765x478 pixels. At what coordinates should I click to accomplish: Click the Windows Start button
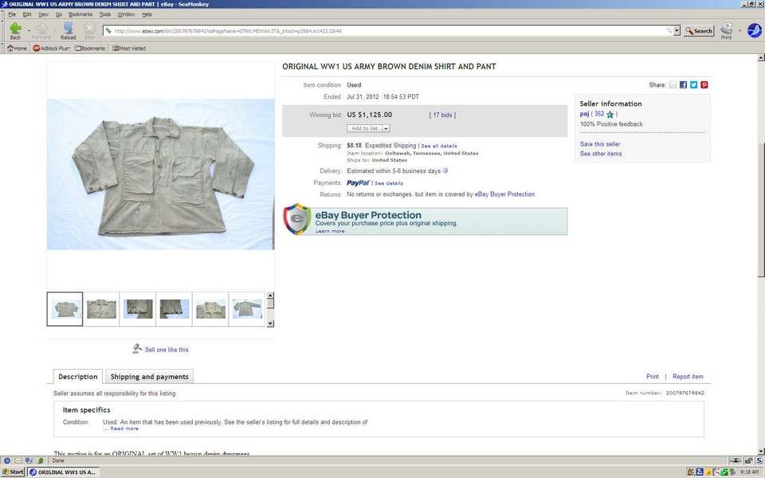[x=13, y=472]
